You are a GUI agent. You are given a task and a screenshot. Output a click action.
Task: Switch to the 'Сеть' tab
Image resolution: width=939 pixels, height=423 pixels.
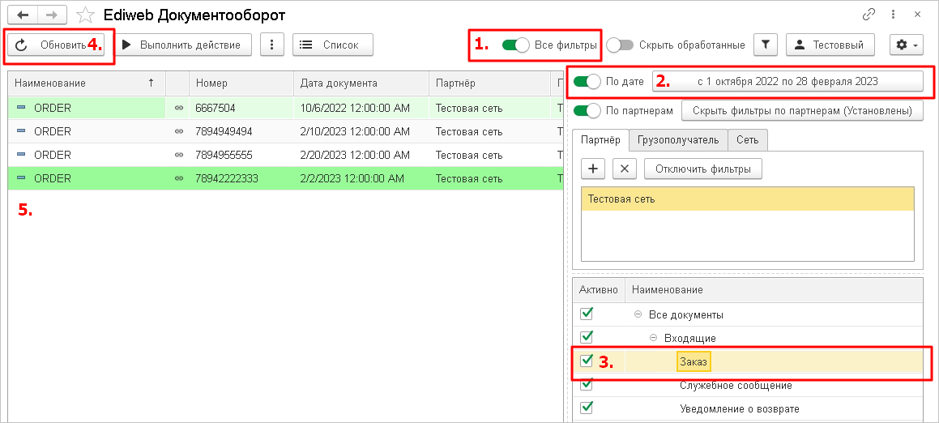pyautogui.click(x=747, y=140)
